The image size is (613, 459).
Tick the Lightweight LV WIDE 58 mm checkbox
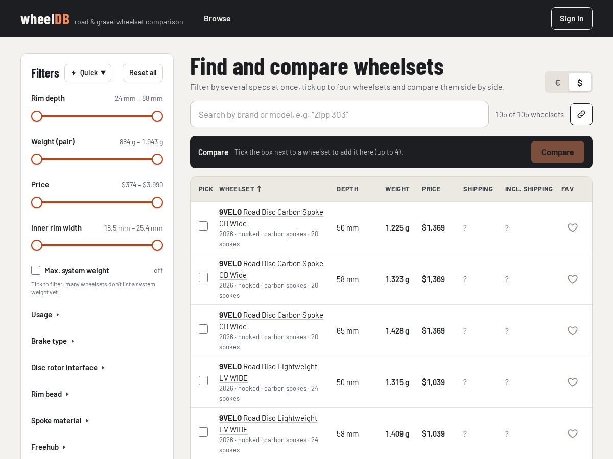point(203,432)
